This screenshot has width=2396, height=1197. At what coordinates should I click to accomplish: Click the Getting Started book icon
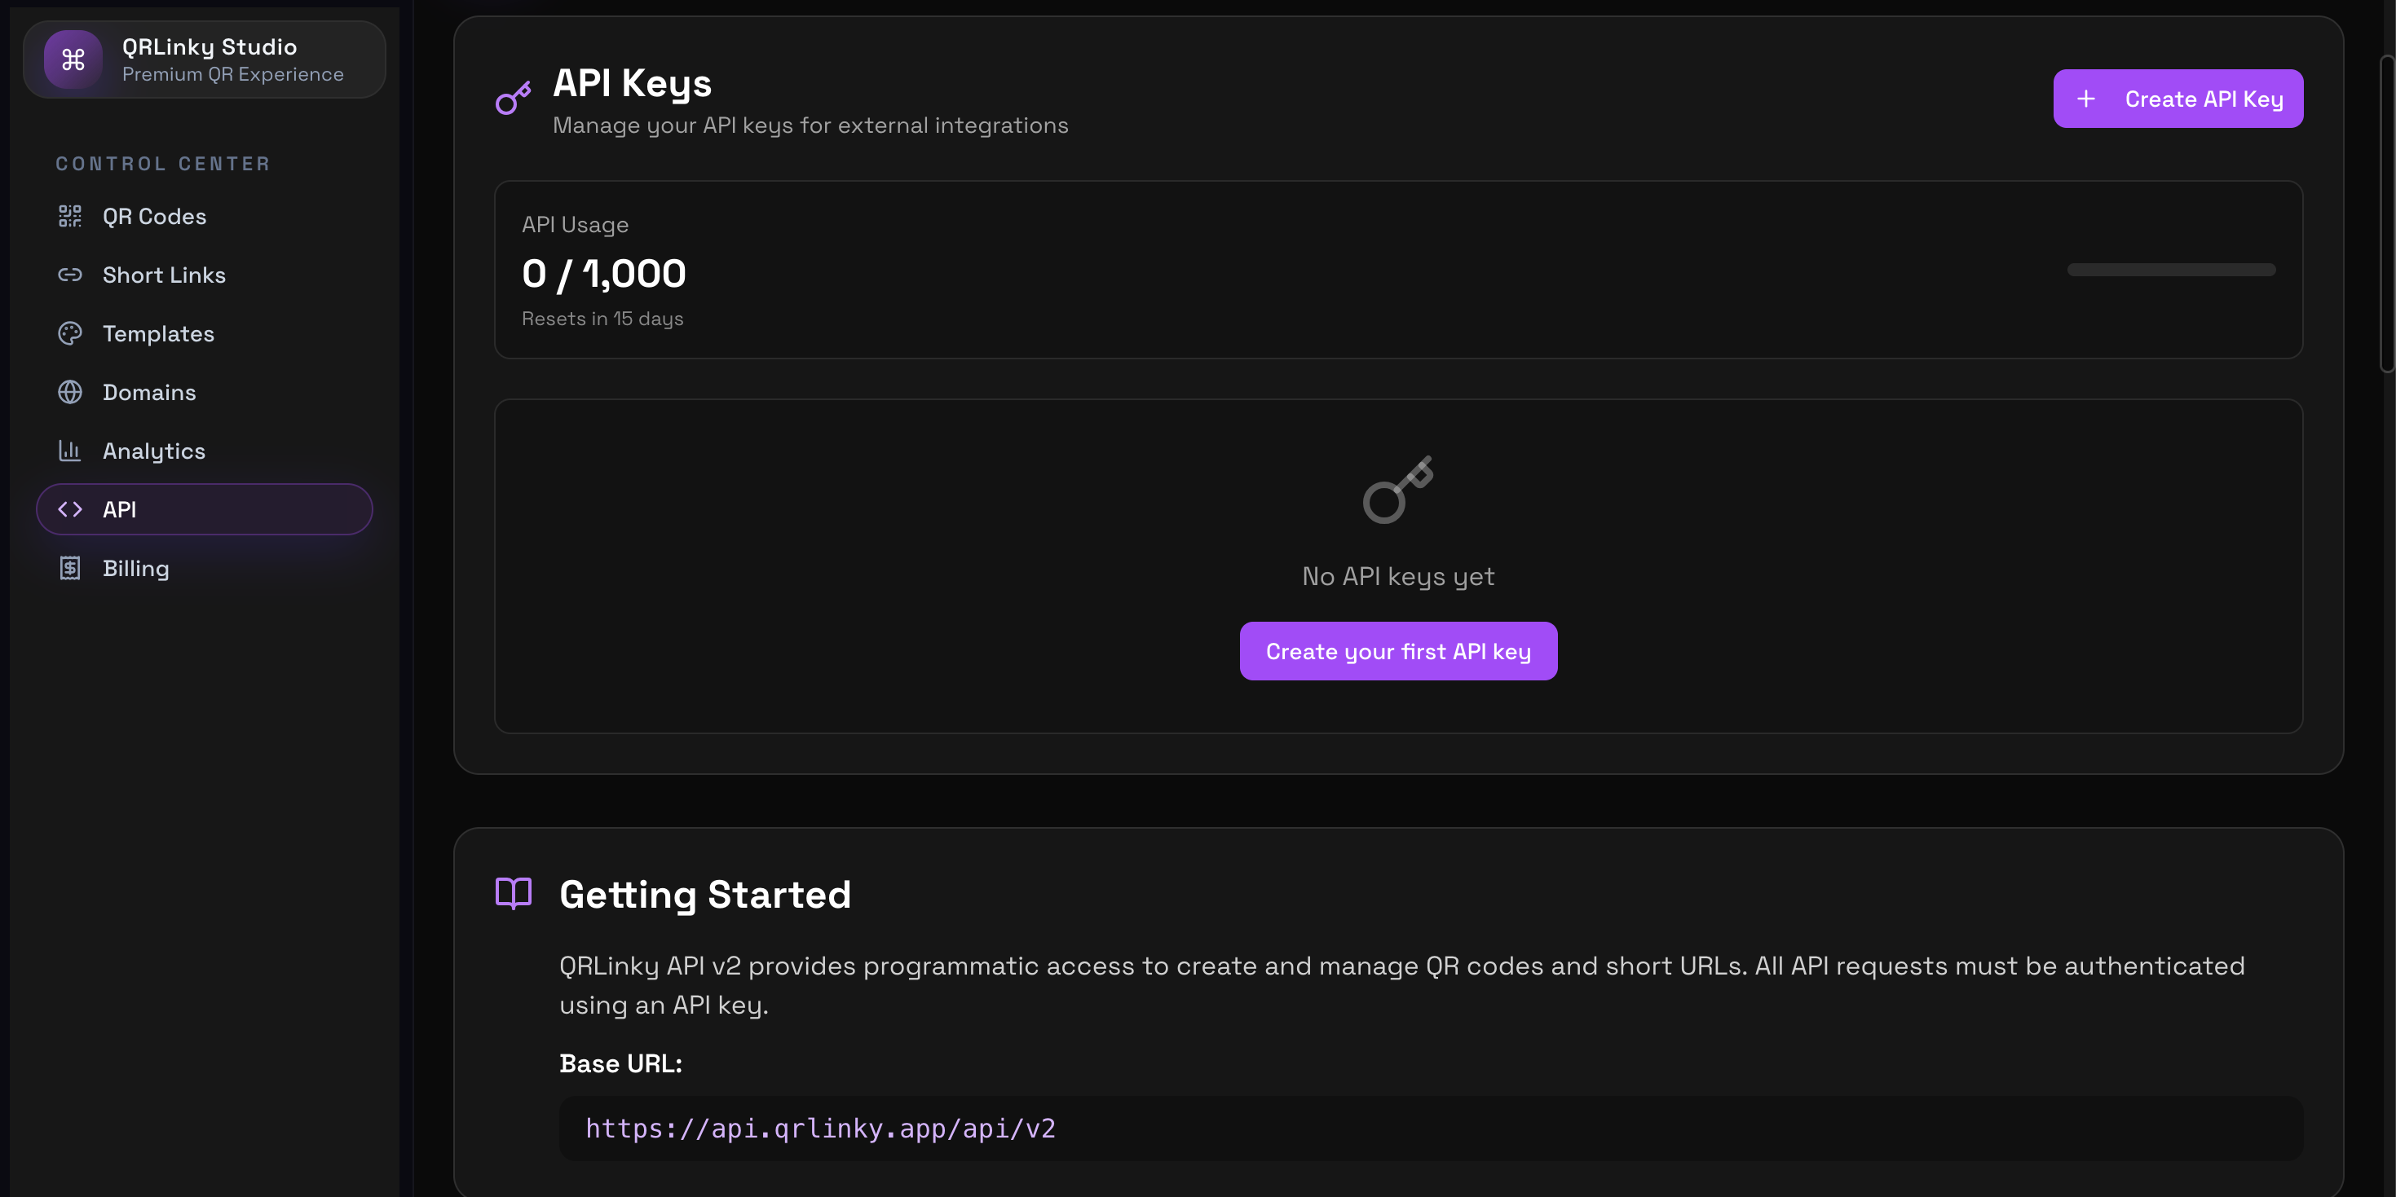(x=514, y=892)
